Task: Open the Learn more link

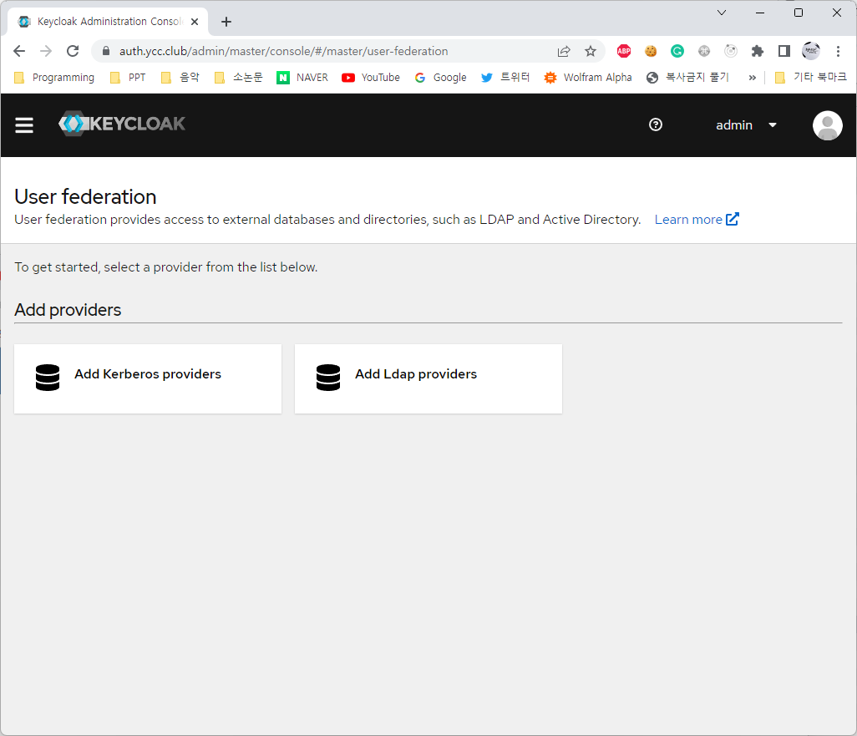Action: pos(696,220)
